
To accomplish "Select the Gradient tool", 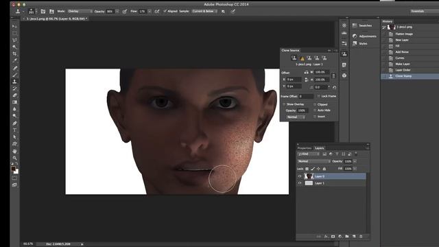I will pyautogui.click(x=14, y=102).
